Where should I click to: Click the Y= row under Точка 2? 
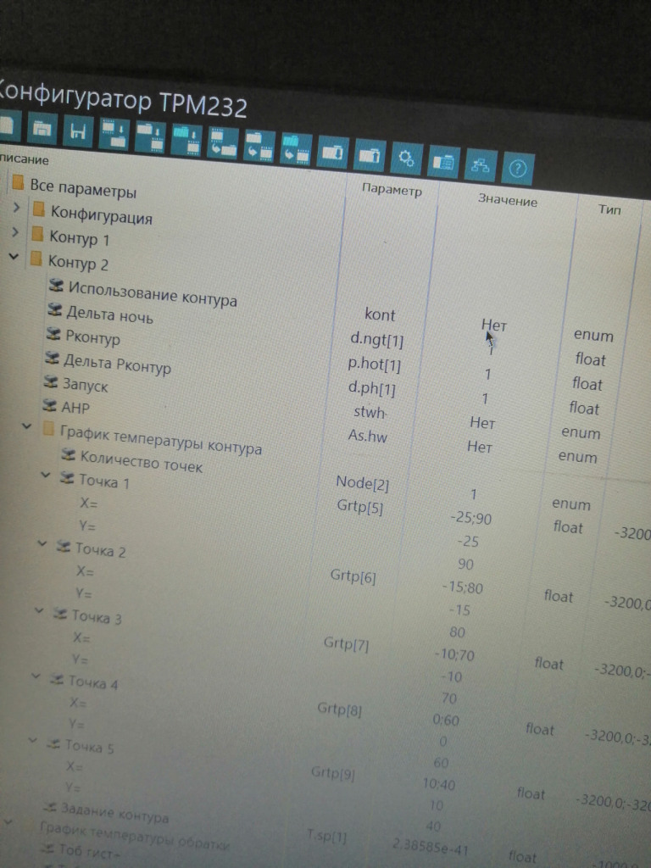(x=84, y=593)
